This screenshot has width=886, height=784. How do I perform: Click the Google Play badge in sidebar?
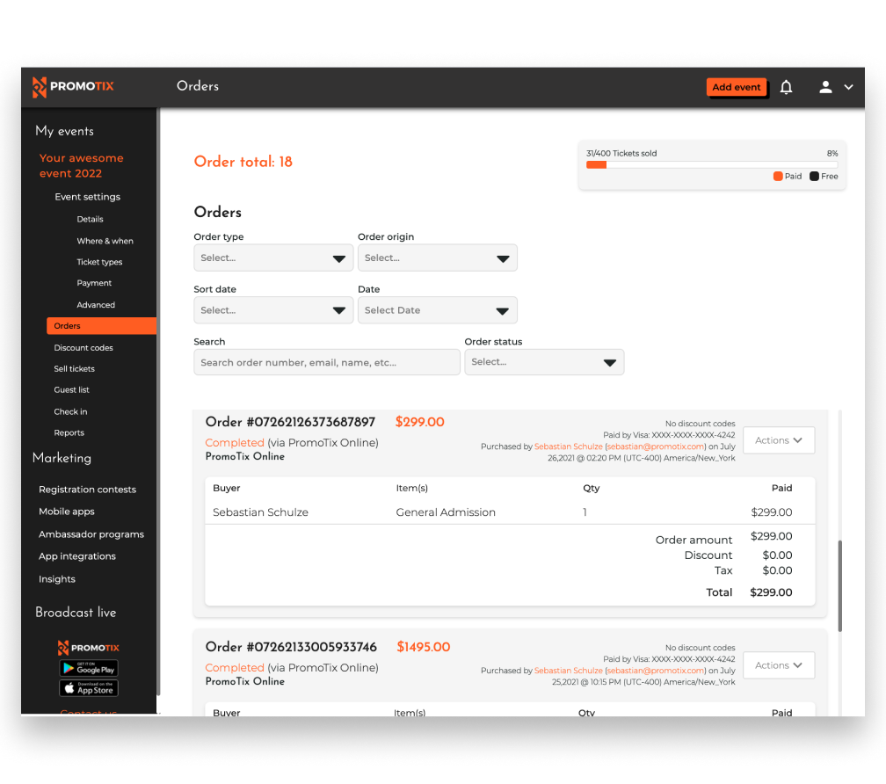pyautogui.click(x=88, y=668)
